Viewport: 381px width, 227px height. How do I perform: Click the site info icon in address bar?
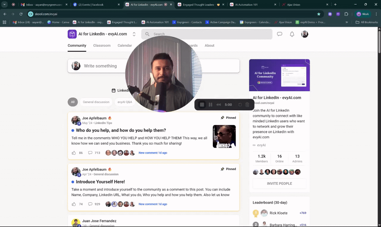click(31, 14)
